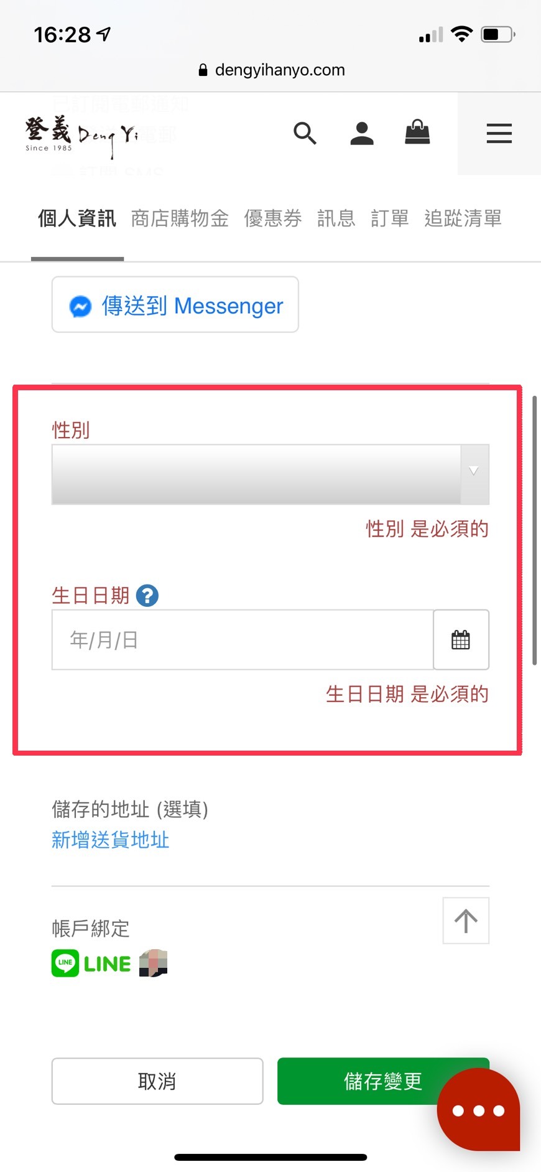Image resolution: width=541 pixels, height=1172 pixels.
Task: Click the 傳送到 Messenger button
Action: (x=175, y=305)
